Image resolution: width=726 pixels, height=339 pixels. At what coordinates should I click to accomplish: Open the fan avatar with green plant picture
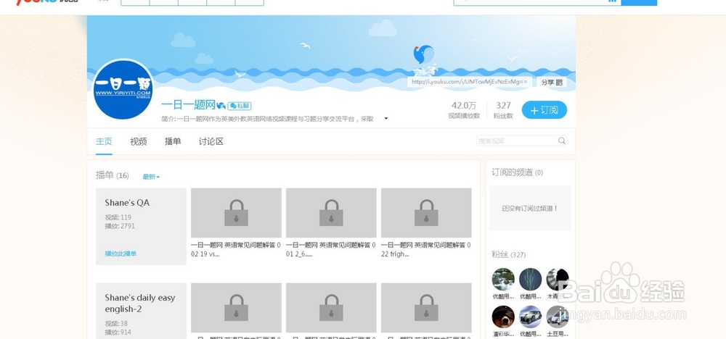point(531,280)
